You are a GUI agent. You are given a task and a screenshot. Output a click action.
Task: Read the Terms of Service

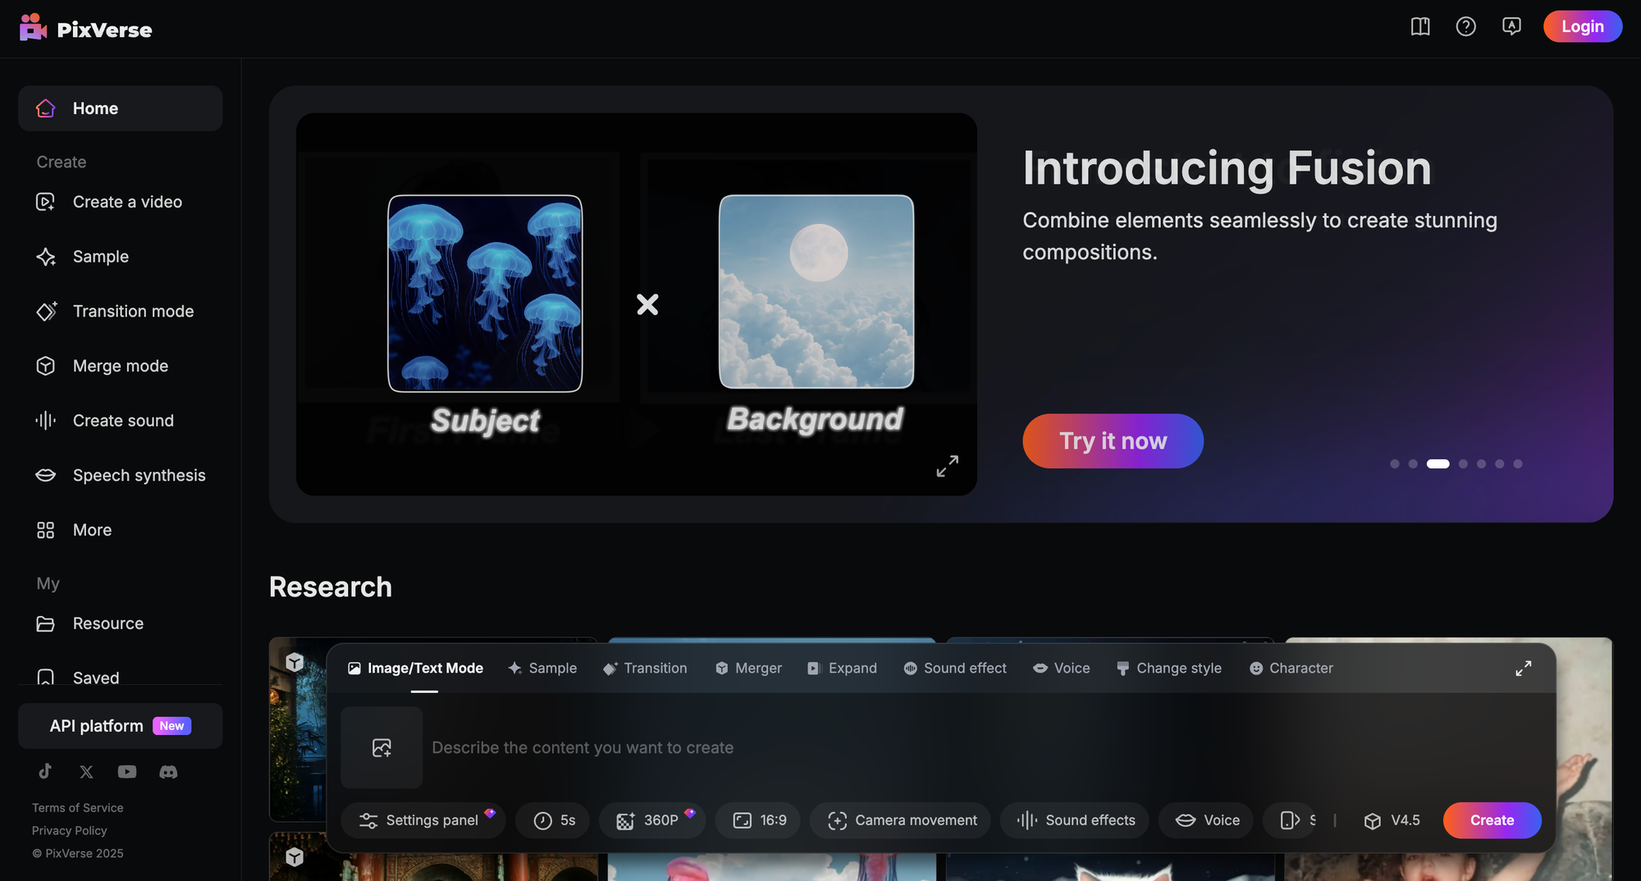click(x=78, y=808)
